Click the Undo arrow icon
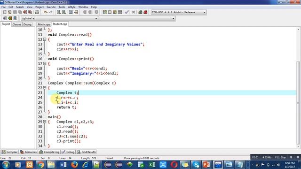Image resolution: width=301 pixels, height=169 pixels. (x=46, y=12)
